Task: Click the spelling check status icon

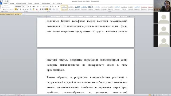Action: coord(19,95)
